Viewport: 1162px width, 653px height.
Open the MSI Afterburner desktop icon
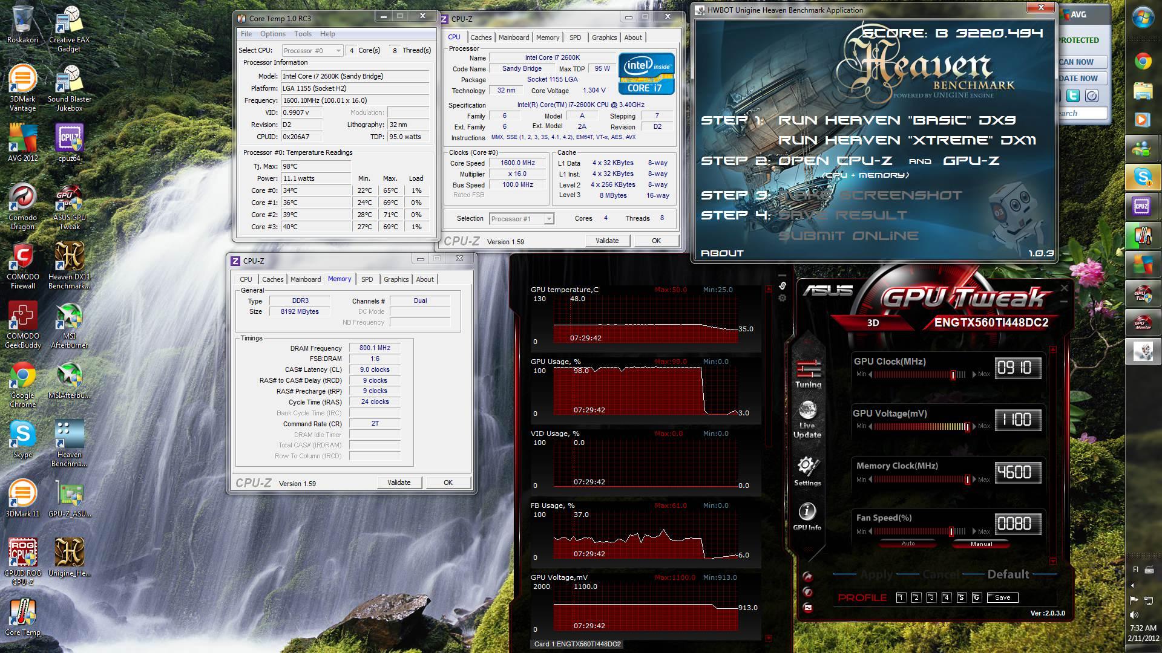coord(69,325)
